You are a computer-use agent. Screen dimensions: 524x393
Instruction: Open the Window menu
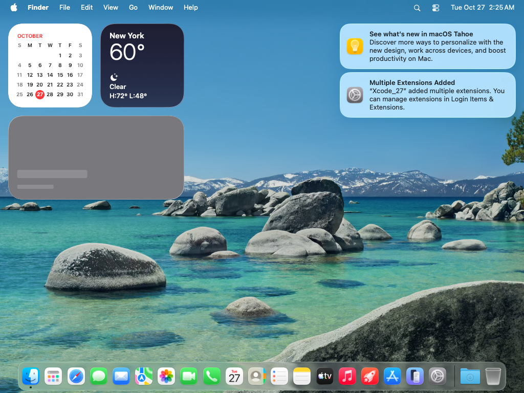161,7
